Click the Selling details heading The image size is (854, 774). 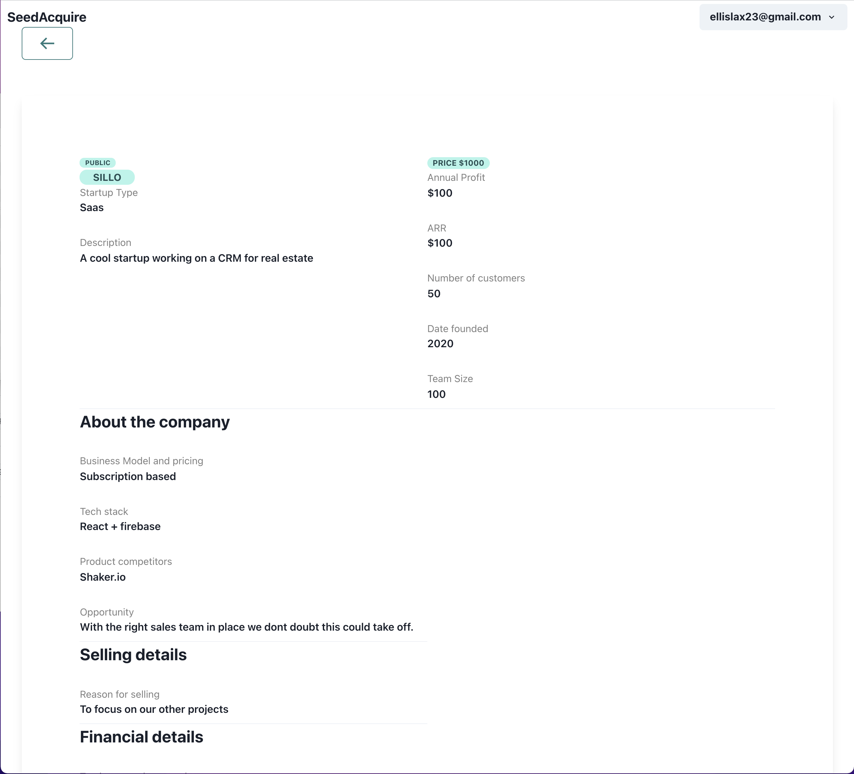(x=133, y=655)
